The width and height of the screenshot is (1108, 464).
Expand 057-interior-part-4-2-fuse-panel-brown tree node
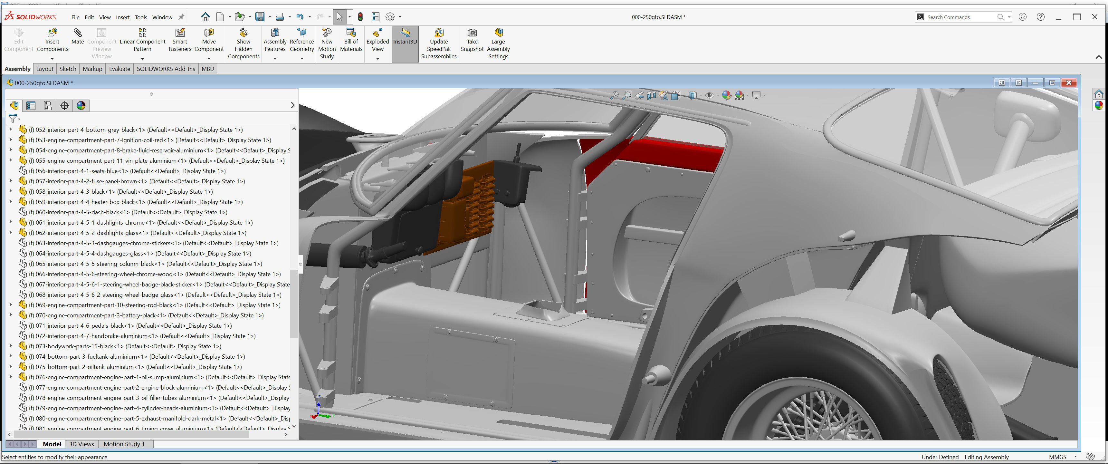point(11,181)
